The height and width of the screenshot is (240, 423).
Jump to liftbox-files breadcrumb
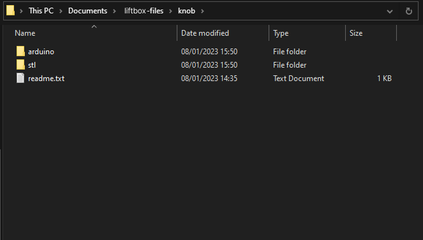[144, 11]
